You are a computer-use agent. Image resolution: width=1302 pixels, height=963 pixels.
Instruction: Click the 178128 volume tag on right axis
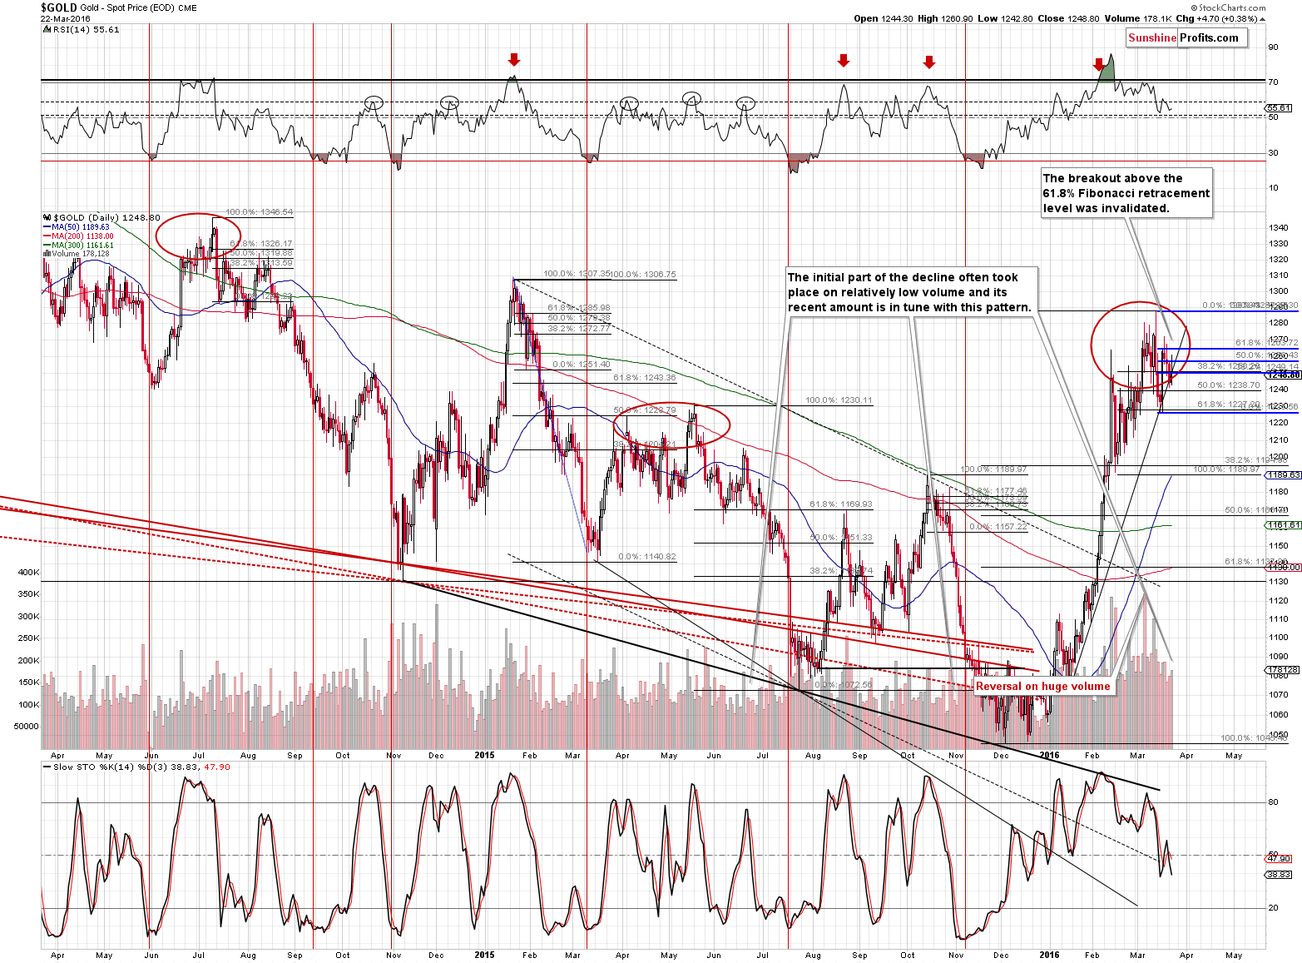tap(1283, 669)
